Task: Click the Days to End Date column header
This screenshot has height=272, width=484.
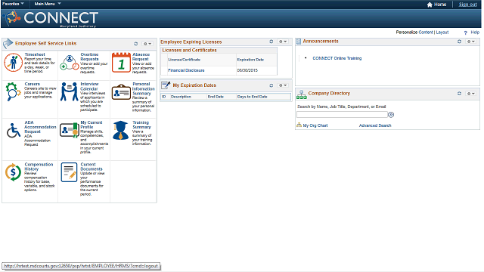Action: click(252, 97)
